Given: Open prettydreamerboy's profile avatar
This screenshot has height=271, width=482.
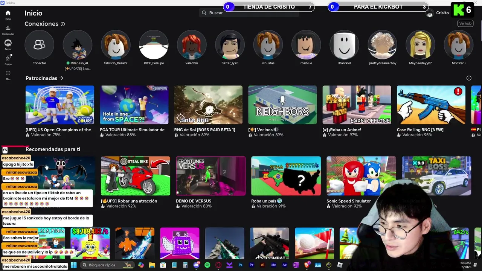Looking at the screenshot, I should (x=382, y=45).
